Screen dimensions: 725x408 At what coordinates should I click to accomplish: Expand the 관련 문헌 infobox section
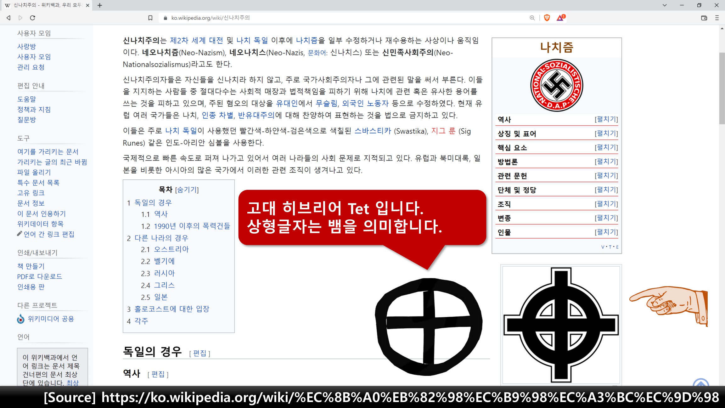coord(606,176)
